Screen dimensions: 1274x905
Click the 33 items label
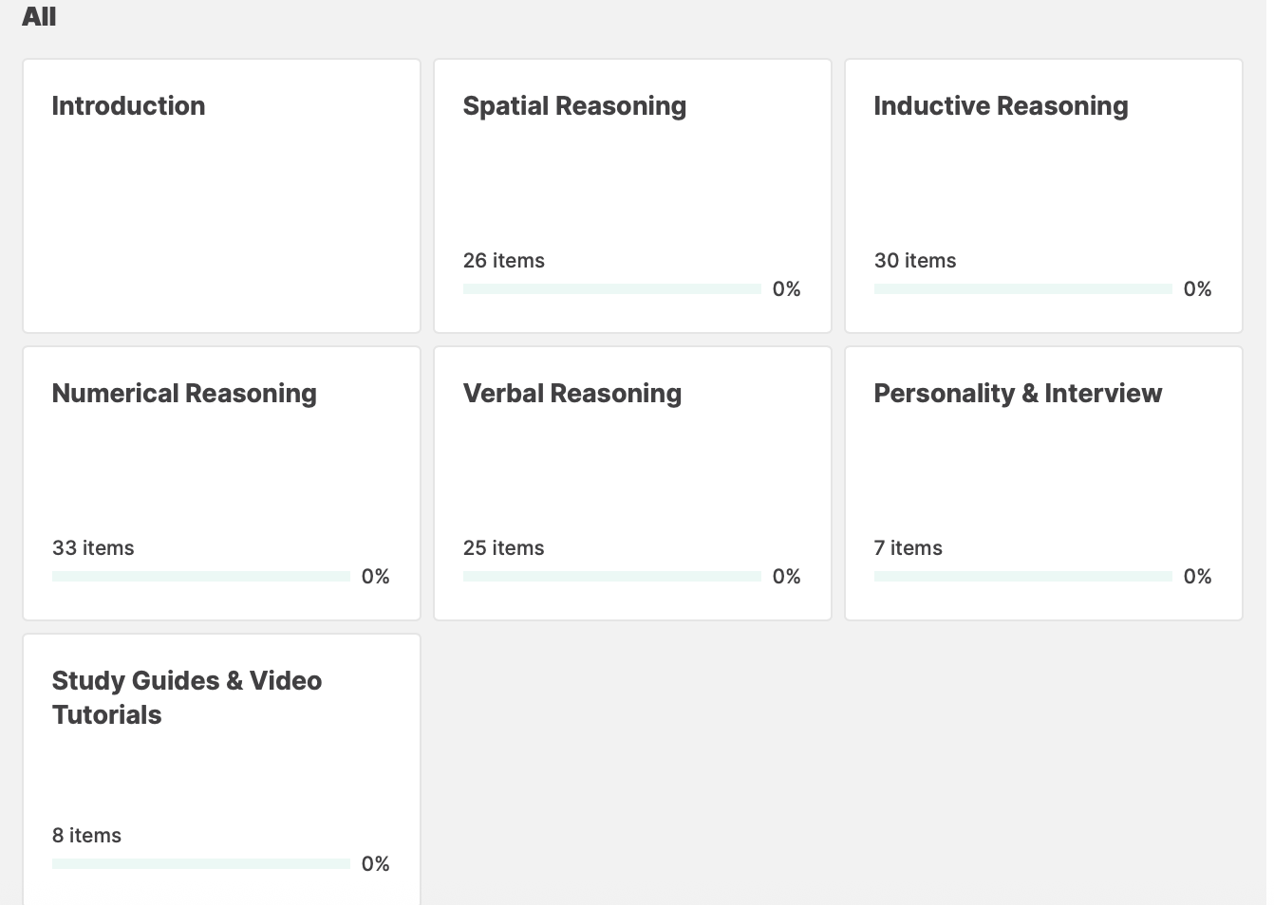[93, 548]
